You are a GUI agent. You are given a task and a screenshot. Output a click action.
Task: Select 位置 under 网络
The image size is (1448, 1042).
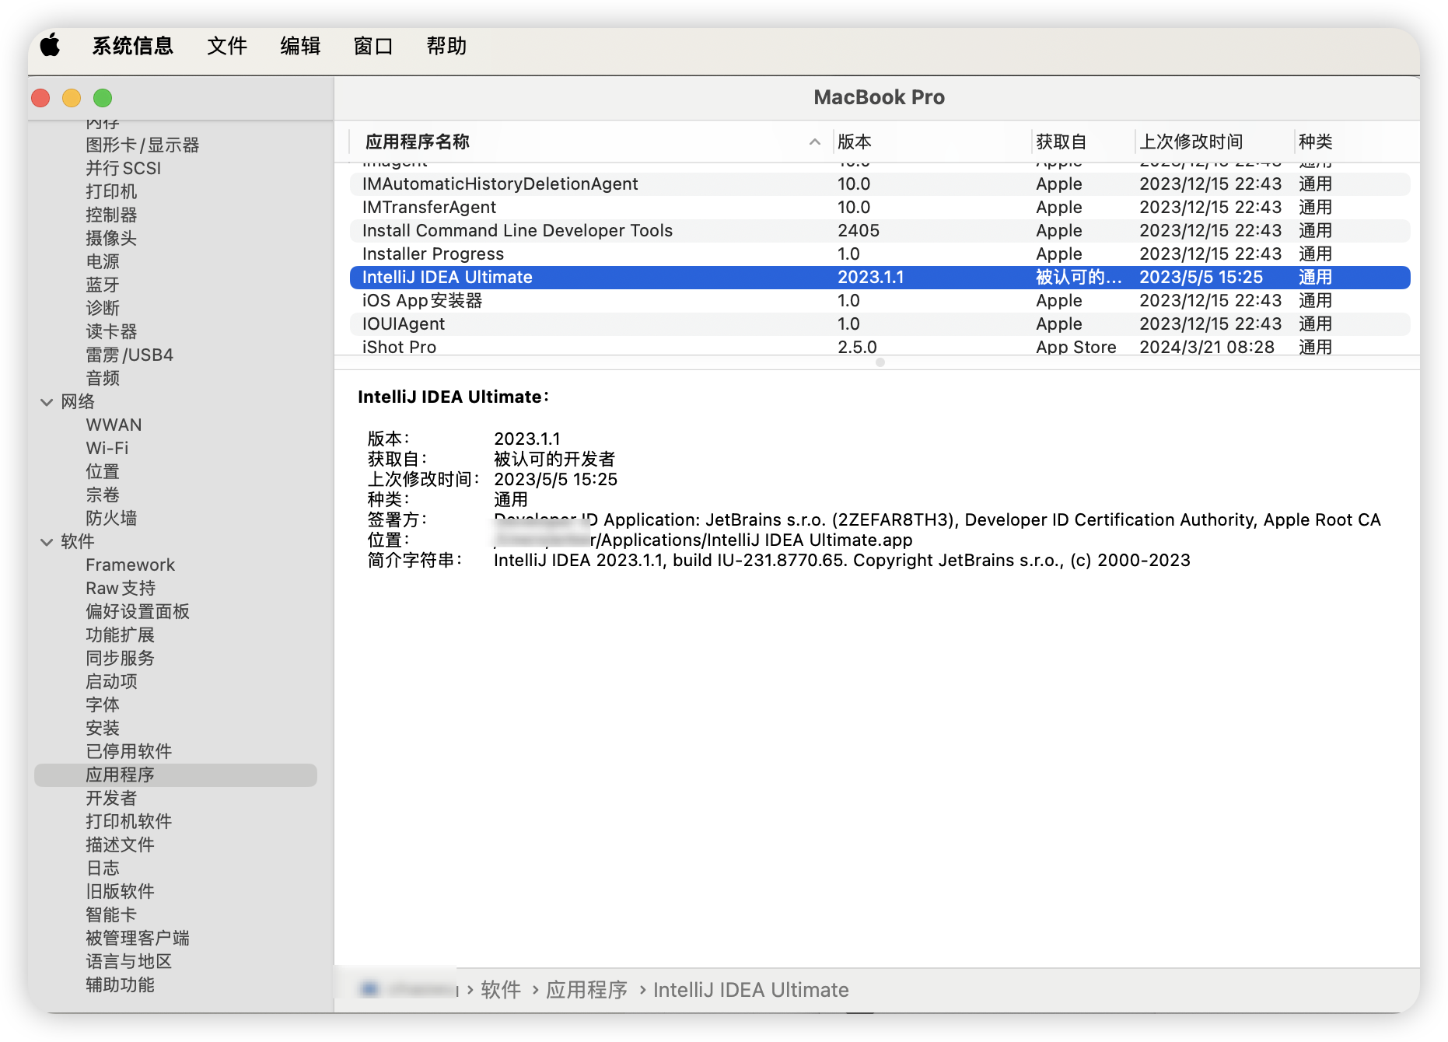tap(103, 472)
